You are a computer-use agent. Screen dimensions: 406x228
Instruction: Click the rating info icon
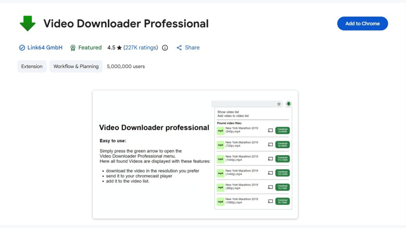165,48
